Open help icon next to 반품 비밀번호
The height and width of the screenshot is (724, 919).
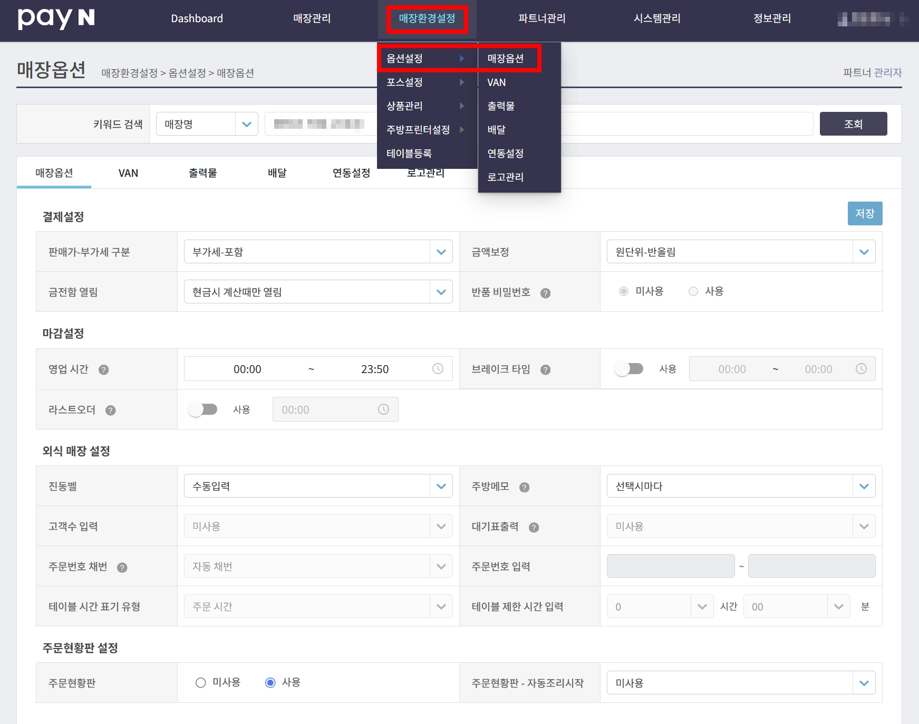click(x=546, y=293)
